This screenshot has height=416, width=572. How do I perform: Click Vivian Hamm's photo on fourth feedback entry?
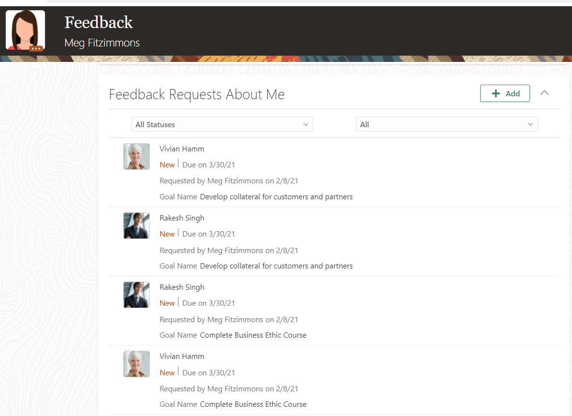pos(136,364)
